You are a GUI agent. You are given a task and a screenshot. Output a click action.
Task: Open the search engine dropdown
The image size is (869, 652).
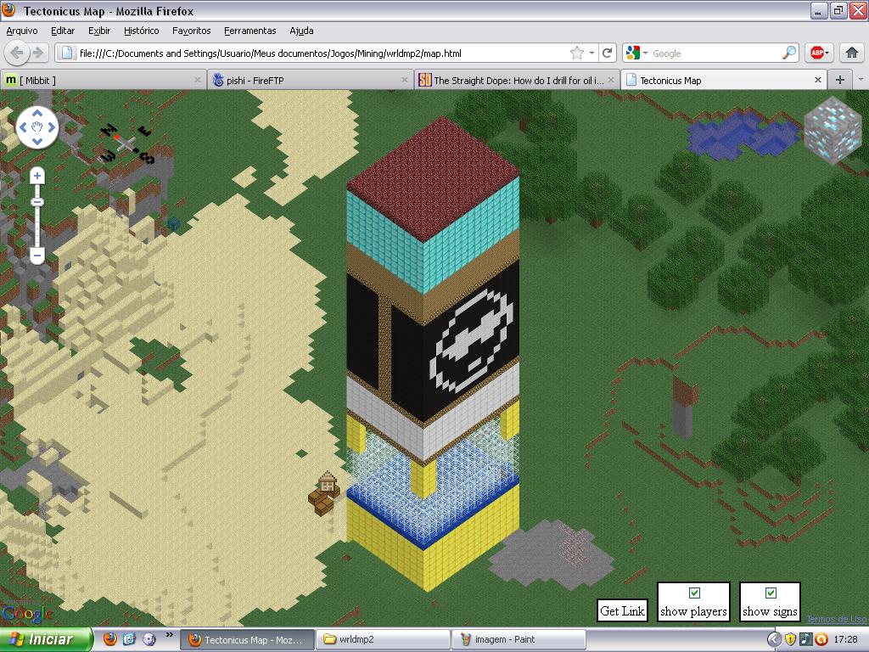coord(636,53)
